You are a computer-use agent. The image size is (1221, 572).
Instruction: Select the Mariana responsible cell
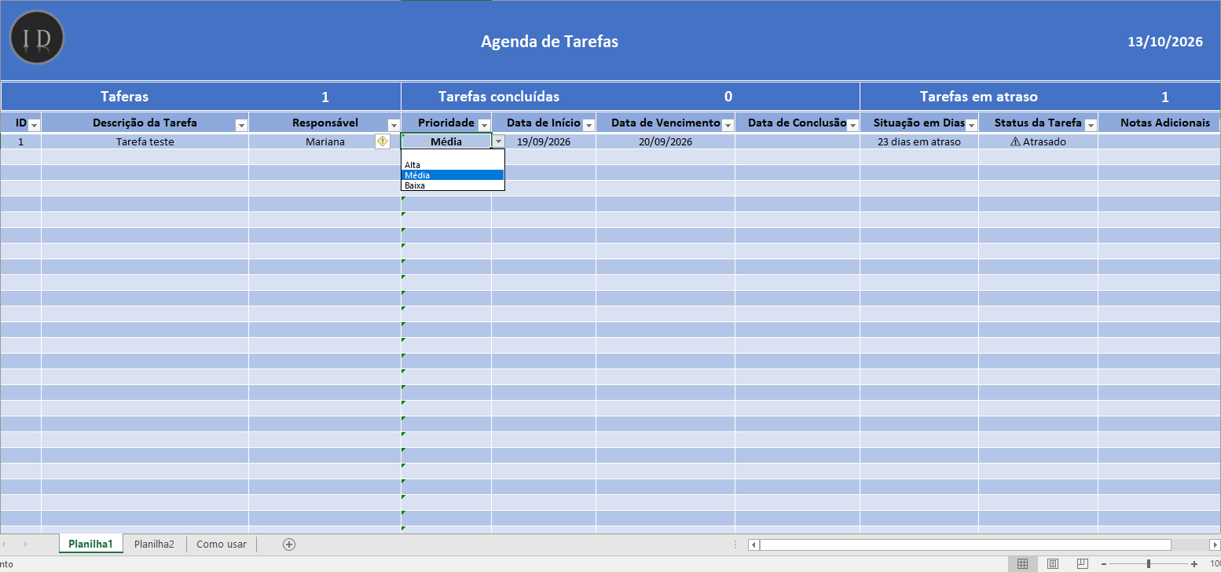[x=324, y=141]
